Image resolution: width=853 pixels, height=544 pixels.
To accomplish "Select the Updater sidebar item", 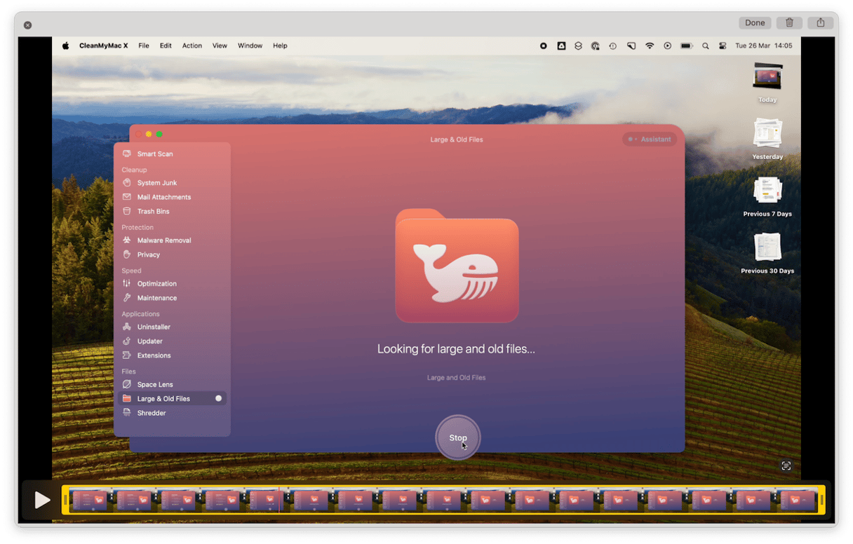I will (149, 341).
